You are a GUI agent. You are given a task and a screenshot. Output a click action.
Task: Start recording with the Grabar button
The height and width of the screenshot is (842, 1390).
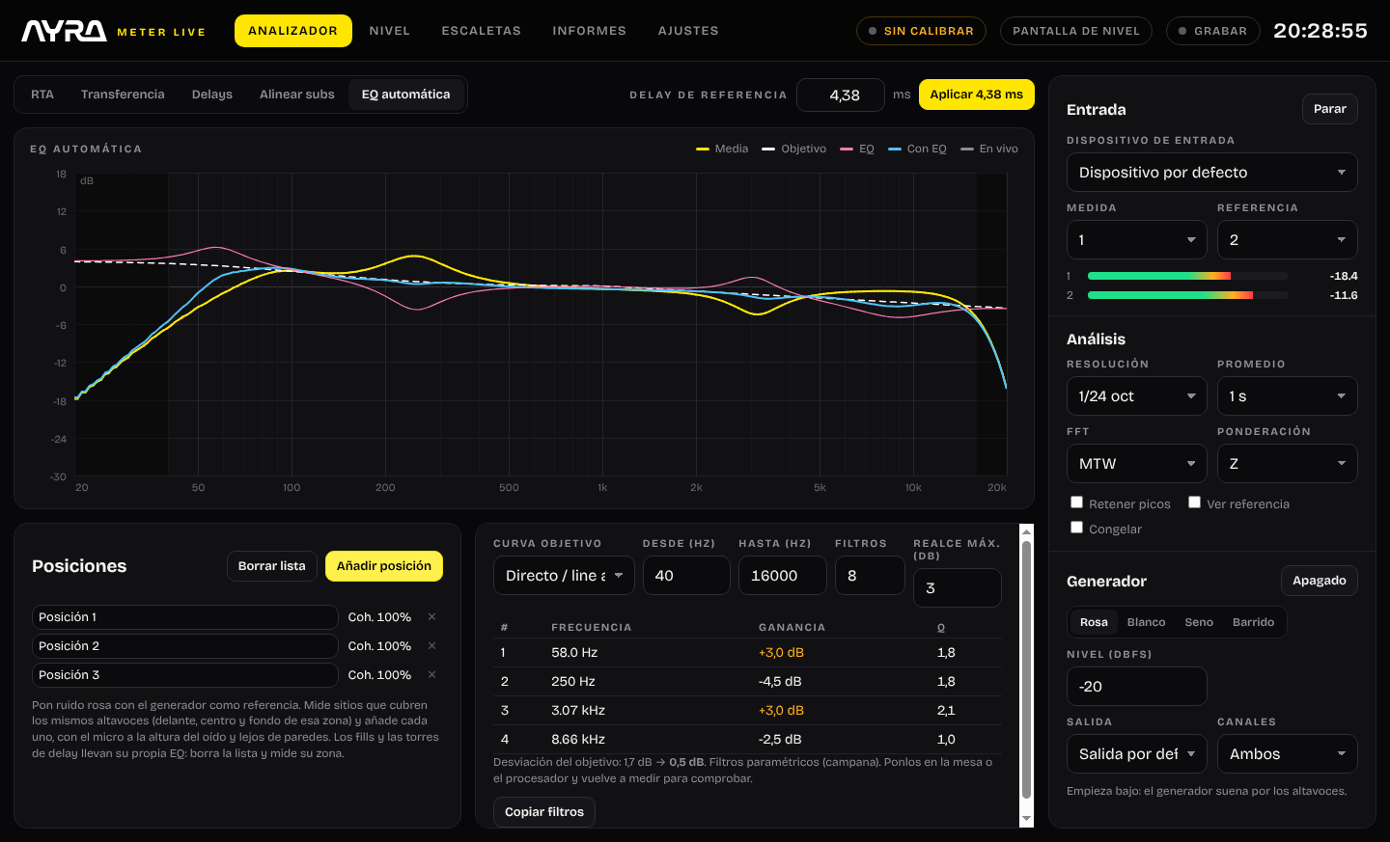[x=1212, y=31]
